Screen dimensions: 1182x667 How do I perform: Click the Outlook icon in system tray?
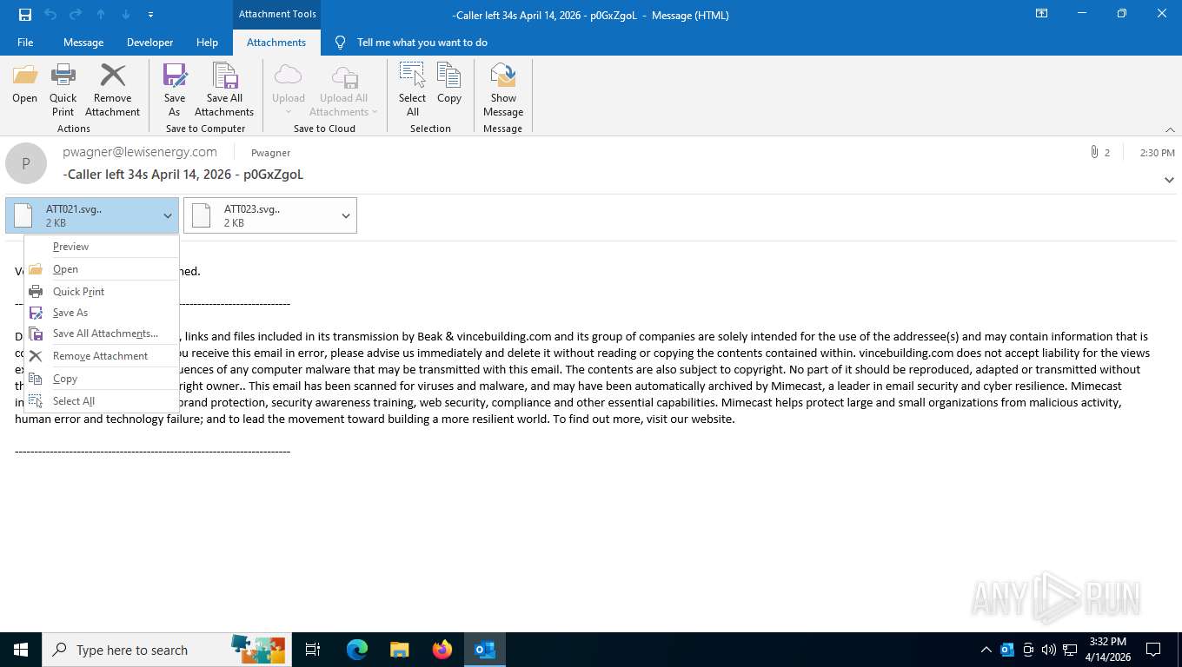[x=1006, y=650]
